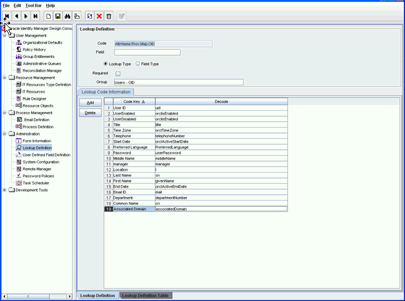This screenshot has height=301, width=405.
Task: Click the associatedDomain decode cell
Action: [221, 209]
